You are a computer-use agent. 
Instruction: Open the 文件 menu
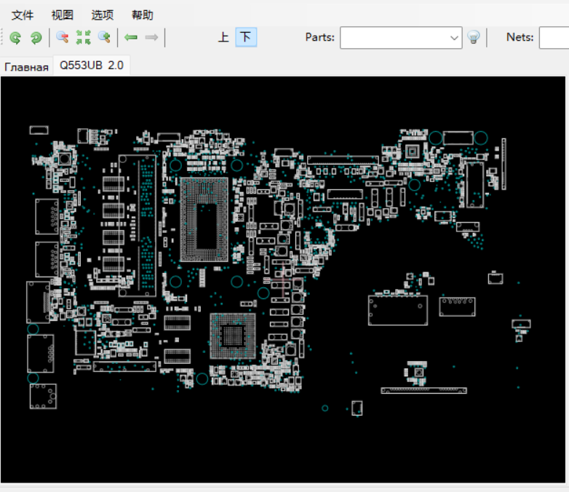pos(23,15)
